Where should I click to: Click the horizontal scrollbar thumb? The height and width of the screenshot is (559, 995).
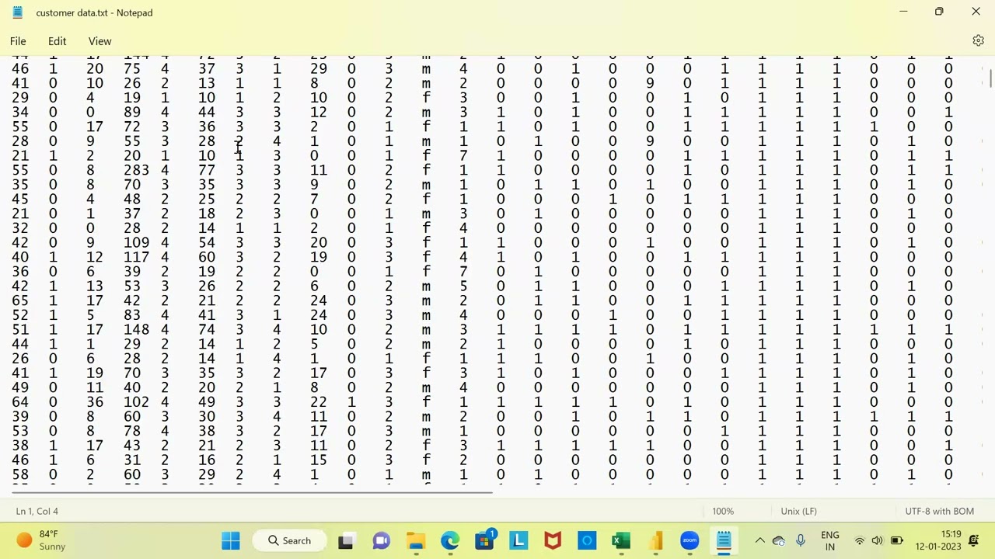tap(252, 491)
